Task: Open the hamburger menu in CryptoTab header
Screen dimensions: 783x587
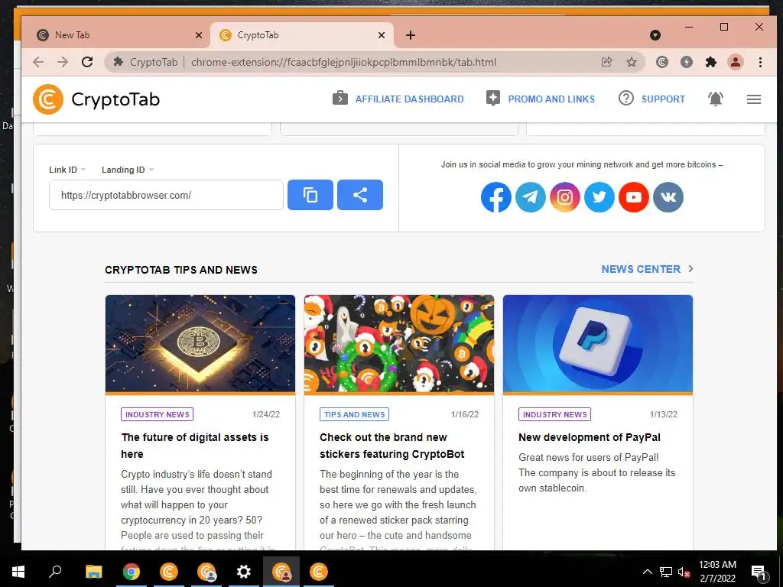Action: (x=753, y=99)
